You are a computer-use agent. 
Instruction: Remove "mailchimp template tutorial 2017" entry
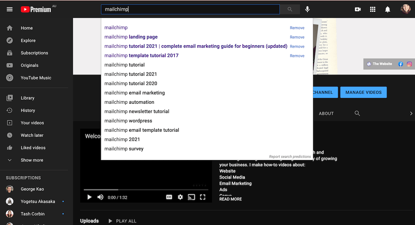297,56
